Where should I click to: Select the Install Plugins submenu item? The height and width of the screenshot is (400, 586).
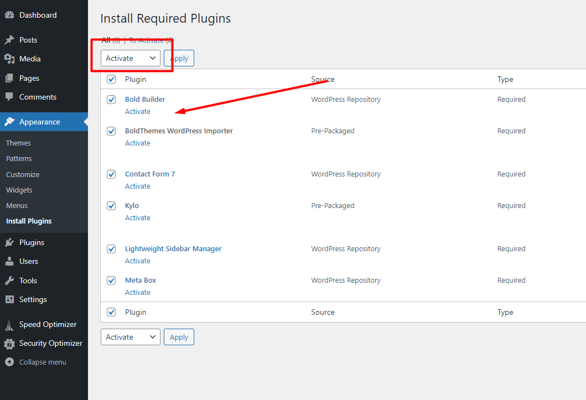point(29,221)
